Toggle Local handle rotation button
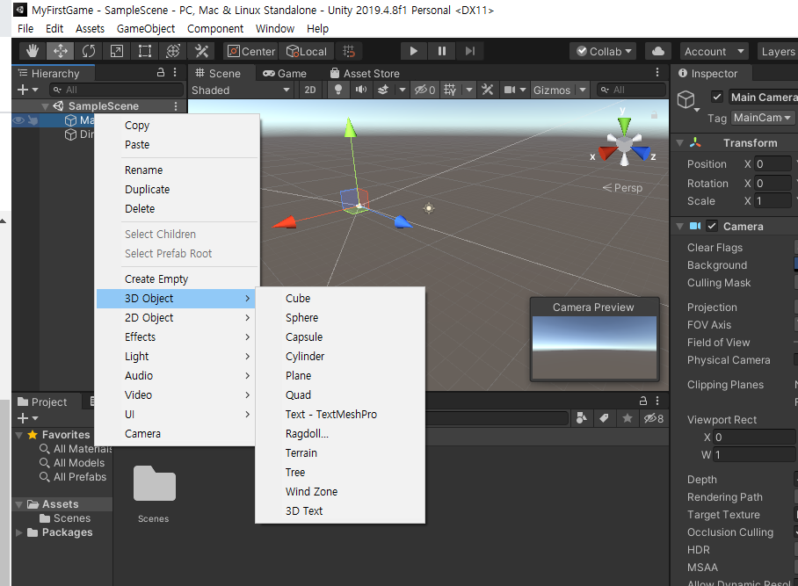Viewport: 798px width, 586px height. [307, 51]
